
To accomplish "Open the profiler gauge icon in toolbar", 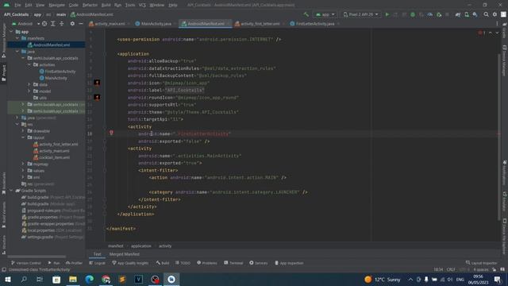I will pyautogui.click(x=430, y=14).
